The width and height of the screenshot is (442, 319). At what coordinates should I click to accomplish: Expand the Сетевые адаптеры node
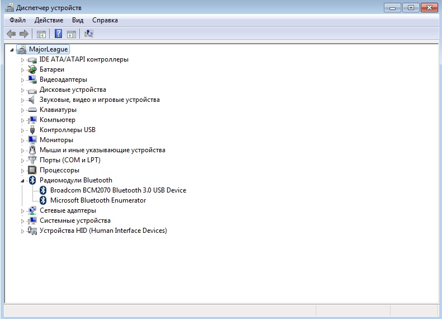click(x=22, y=211)
